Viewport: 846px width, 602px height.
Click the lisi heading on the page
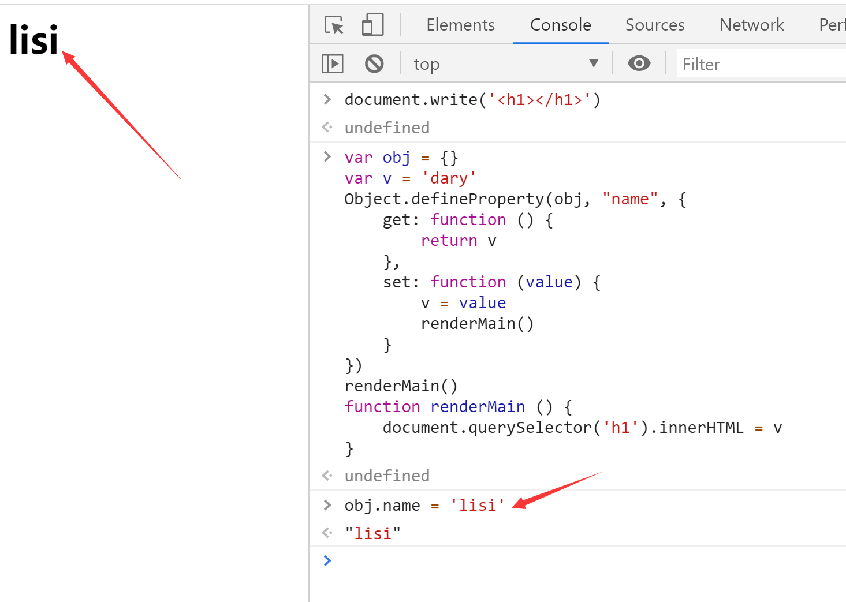tap(33, 40)
